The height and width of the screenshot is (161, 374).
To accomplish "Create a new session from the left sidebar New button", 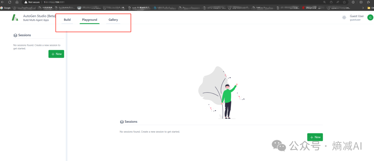I will point(56,54).
